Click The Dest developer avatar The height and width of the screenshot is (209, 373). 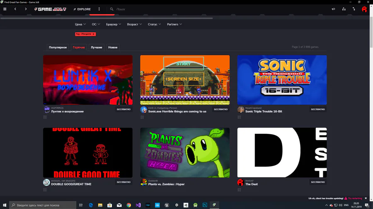(240, 182)
